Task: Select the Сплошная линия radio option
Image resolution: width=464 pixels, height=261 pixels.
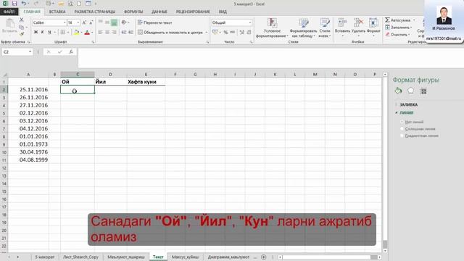Action: click(x=402, y=129)
